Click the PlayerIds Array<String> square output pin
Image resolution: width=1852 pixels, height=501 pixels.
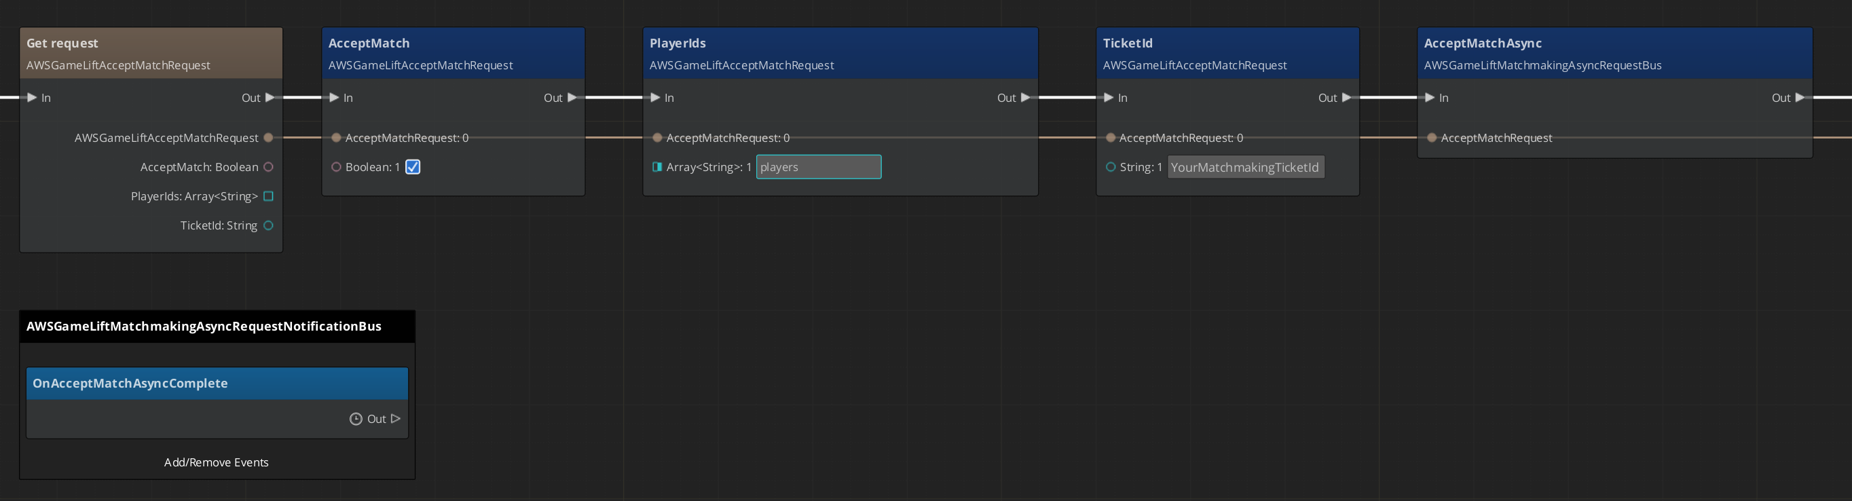(x=268, y=196)
